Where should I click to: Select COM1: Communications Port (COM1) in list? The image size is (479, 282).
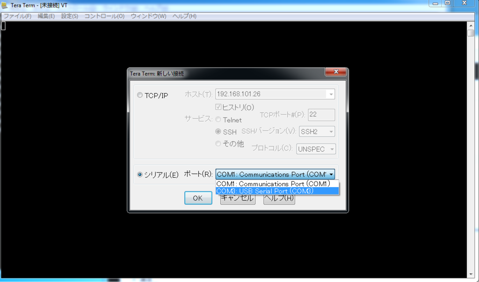[277, 184]
